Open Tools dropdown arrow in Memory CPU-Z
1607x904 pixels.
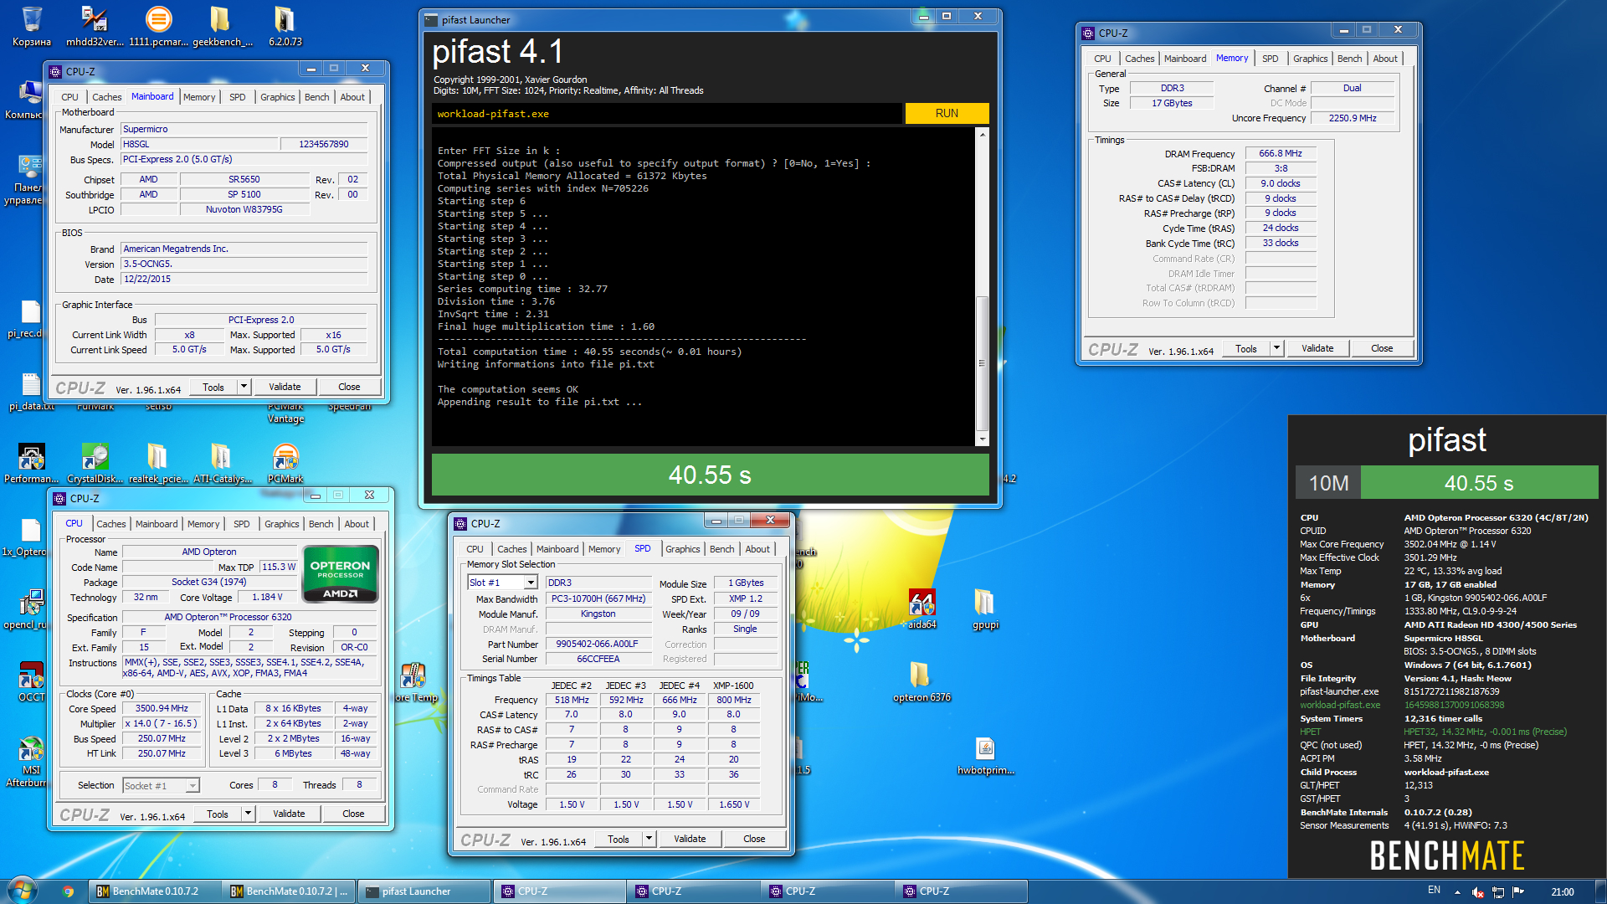1276,348
